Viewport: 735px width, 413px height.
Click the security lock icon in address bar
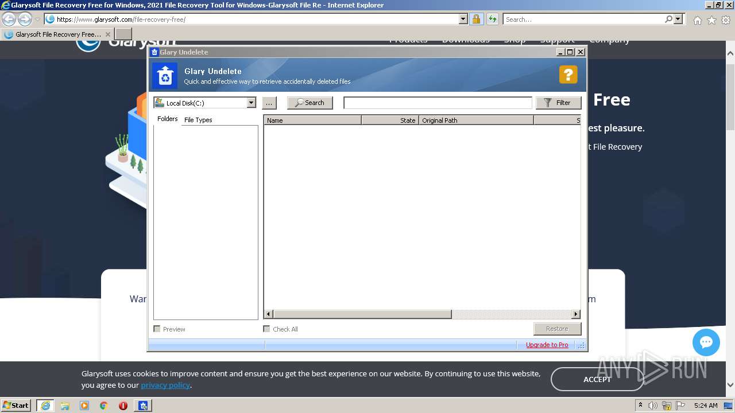(477, 20)
